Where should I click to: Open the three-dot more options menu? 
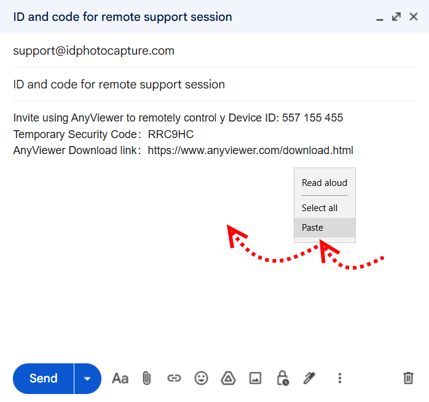tap(339, 378)
